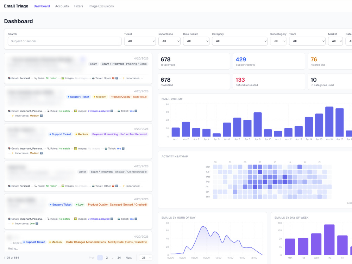The width and height of the screenshot is (352, 264).
Task: Select the 76 Filtered out card
Action: pyautogui.click(x=330, y=61)
